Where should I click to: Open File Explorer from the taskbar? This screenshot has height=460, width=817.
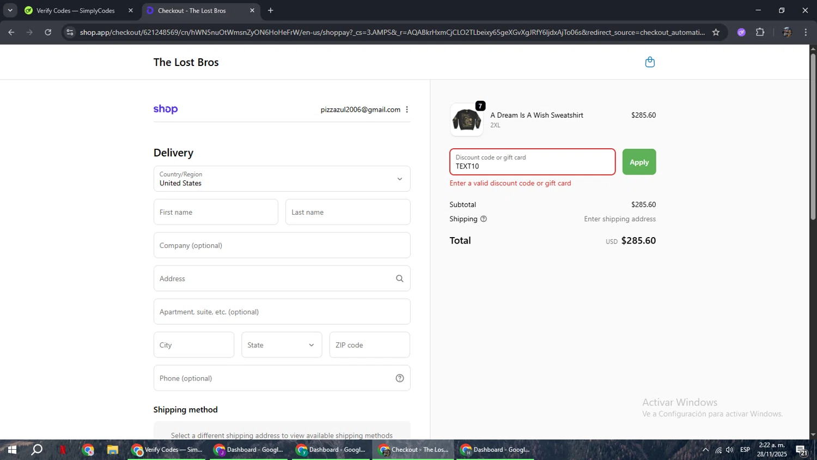[x=113, y=450]
